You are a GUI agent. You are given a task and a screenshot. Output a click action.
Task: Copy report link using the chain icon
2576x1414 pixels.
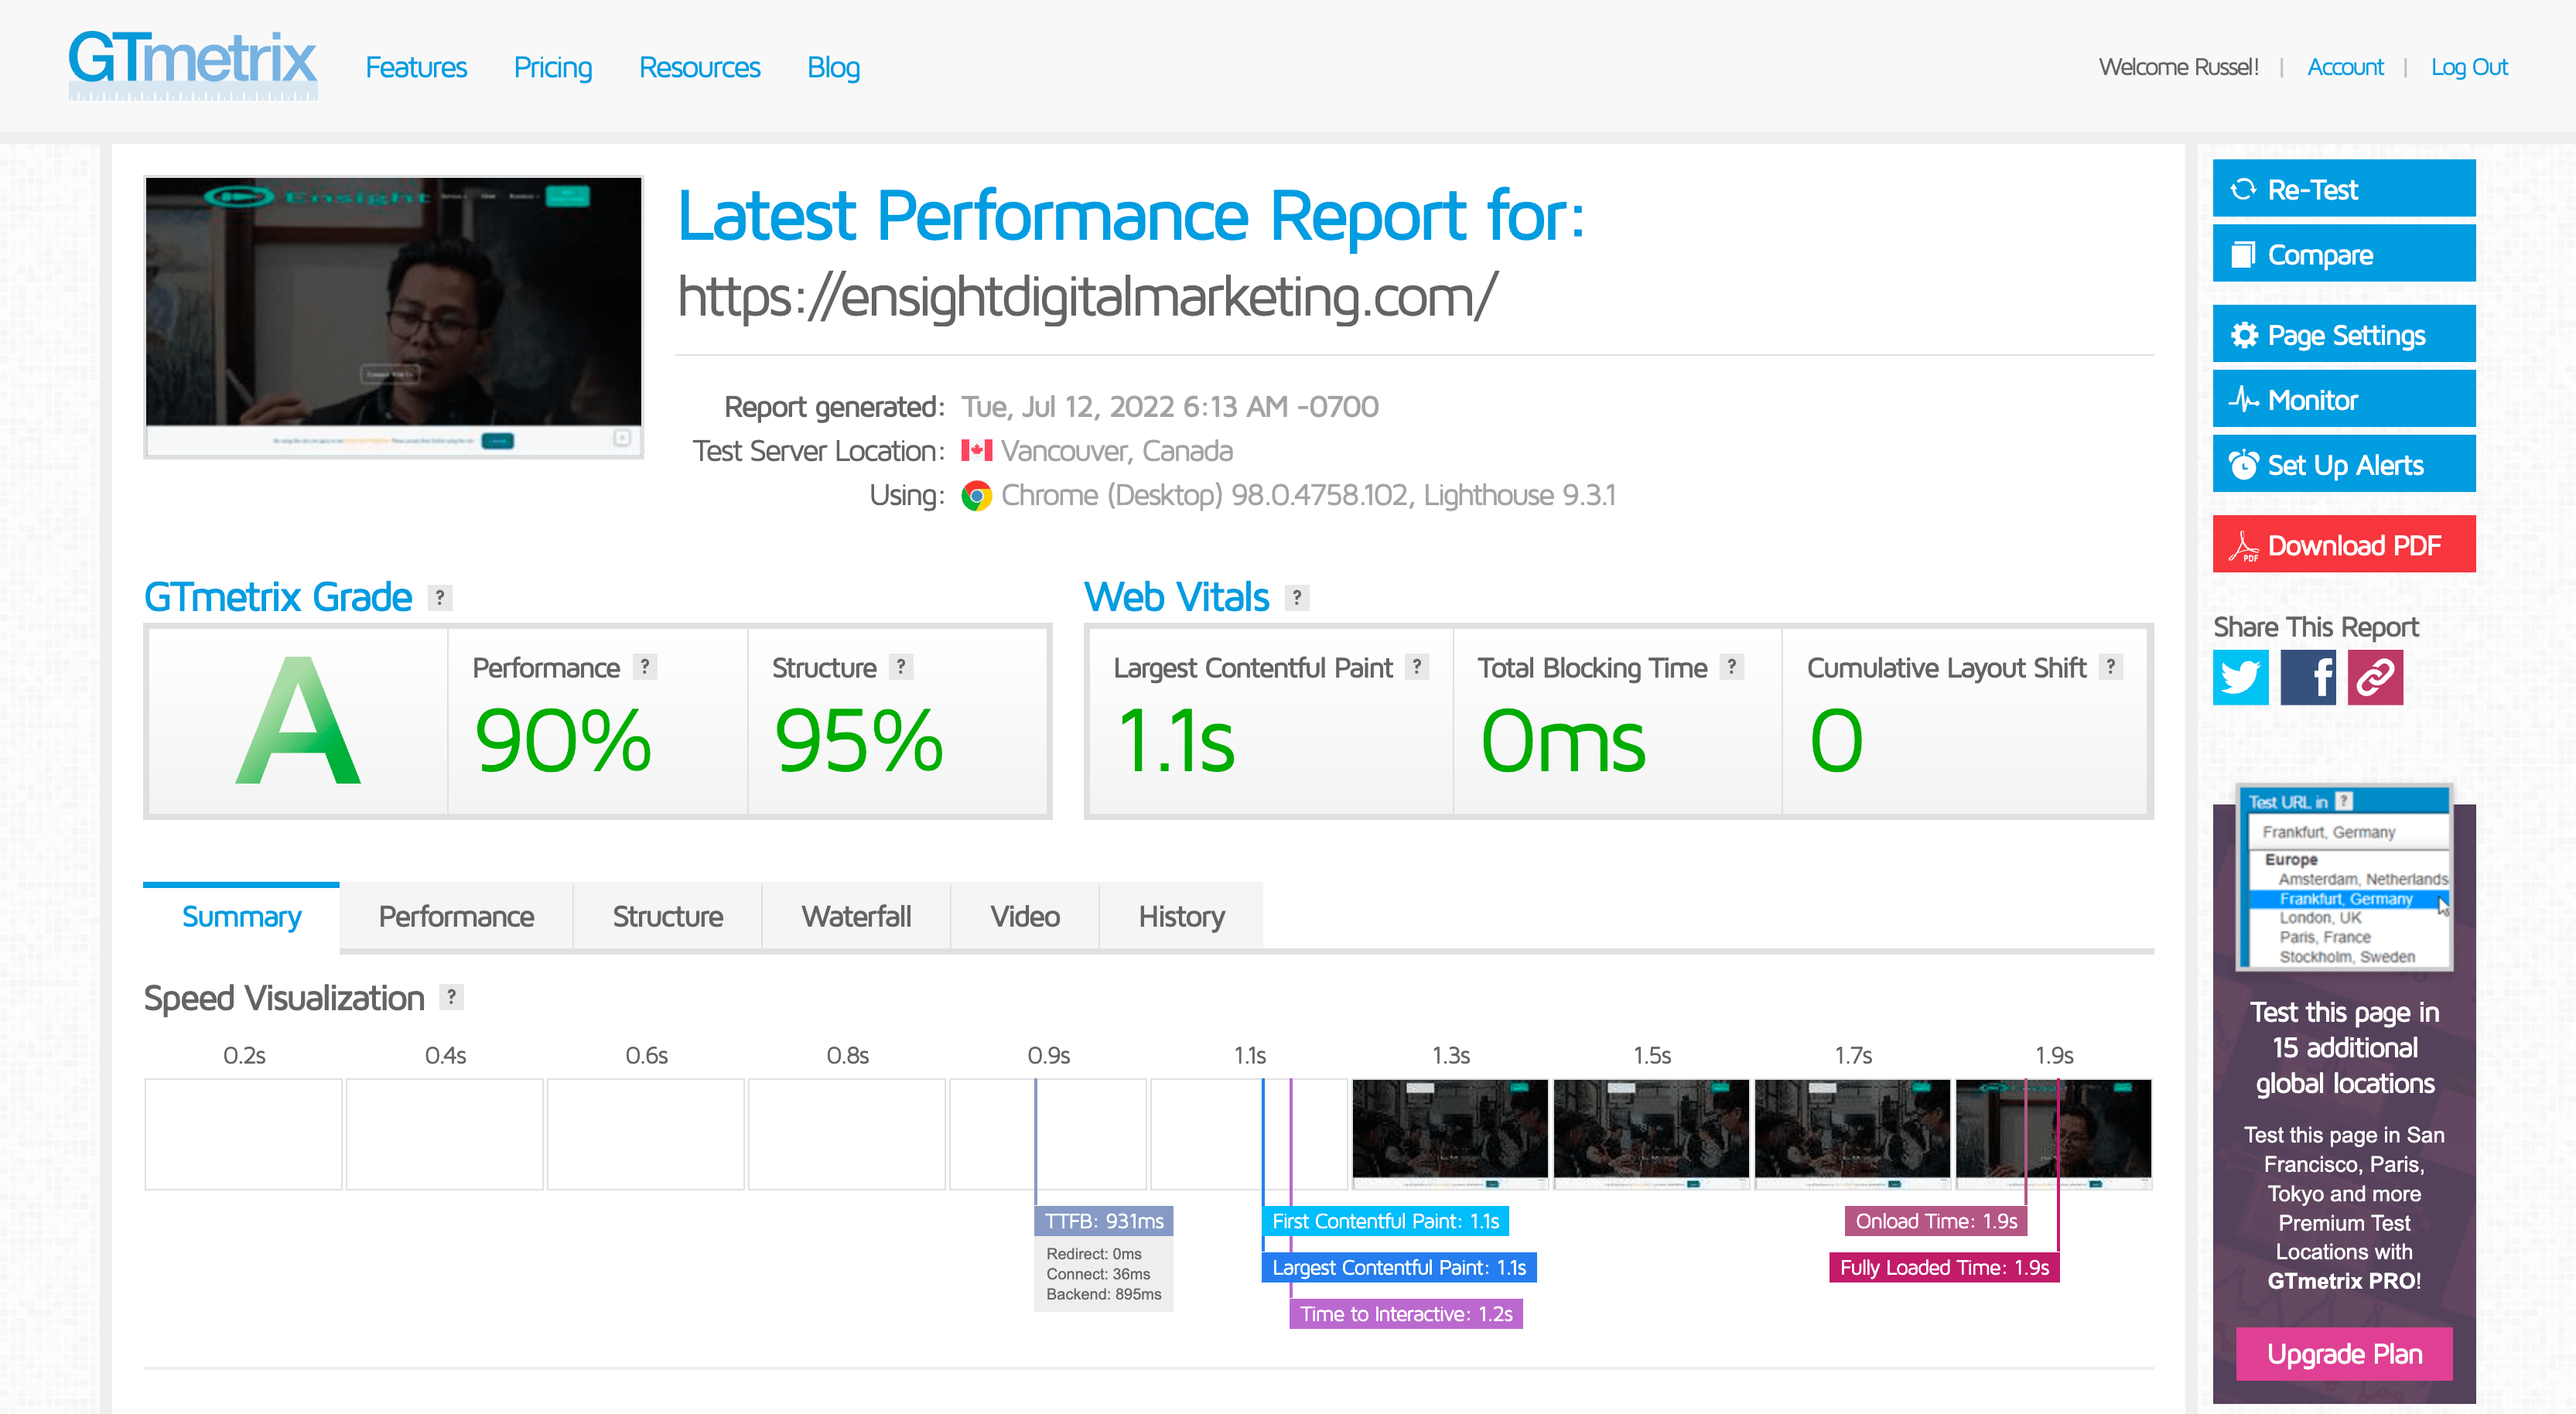pos(2375,678)
